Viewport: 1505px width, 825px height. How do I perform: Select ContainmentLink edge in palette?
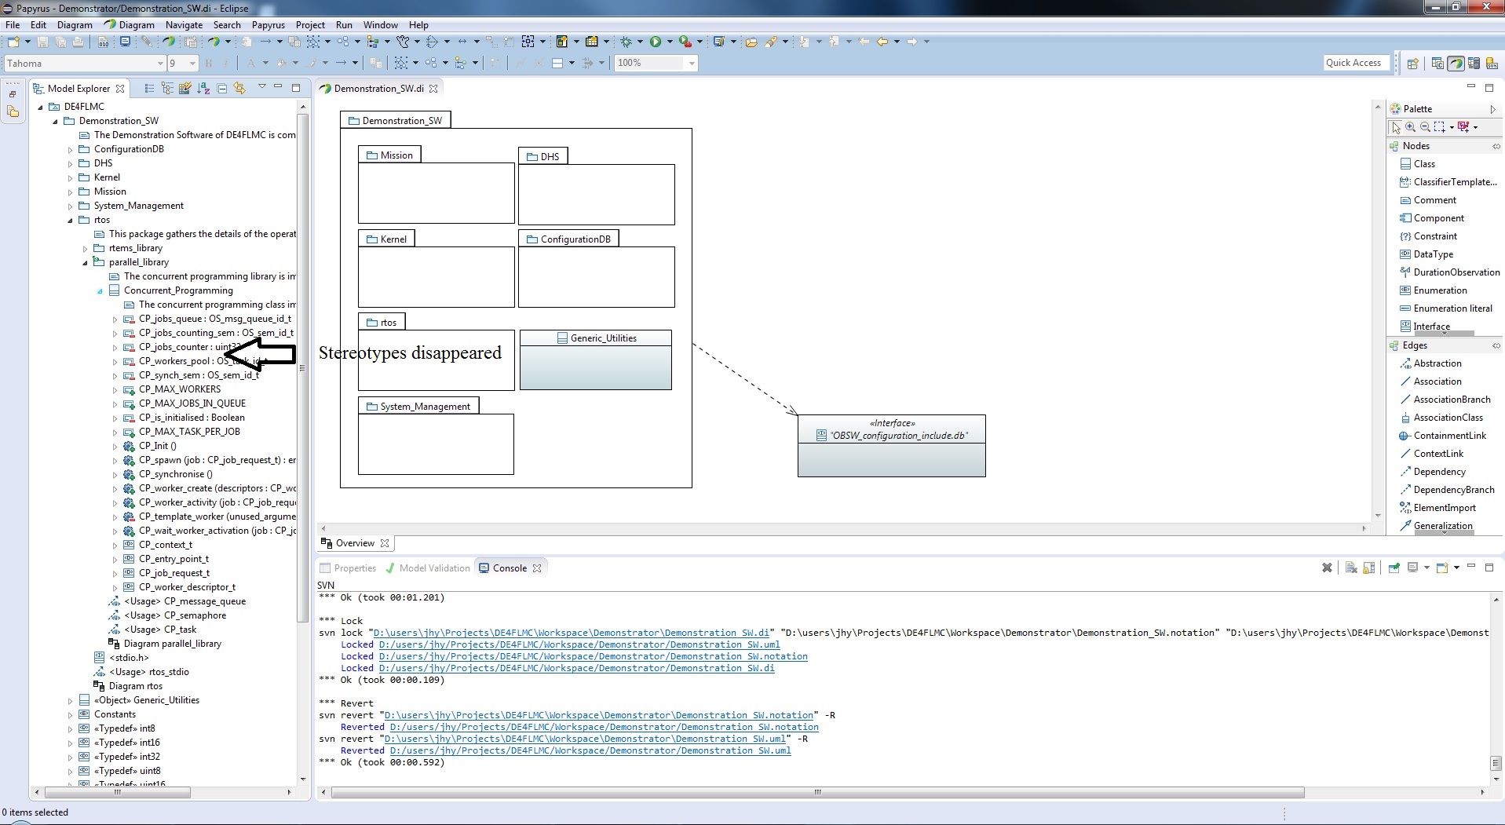1443,436
